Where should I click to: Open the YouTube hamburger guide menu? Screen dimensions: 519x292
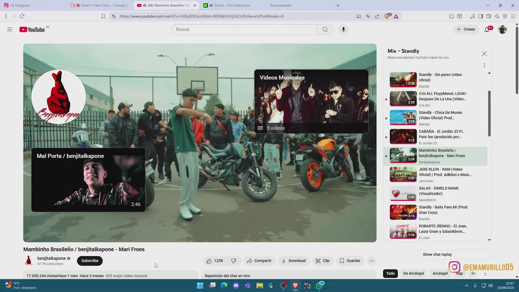(x=10, y=29)
